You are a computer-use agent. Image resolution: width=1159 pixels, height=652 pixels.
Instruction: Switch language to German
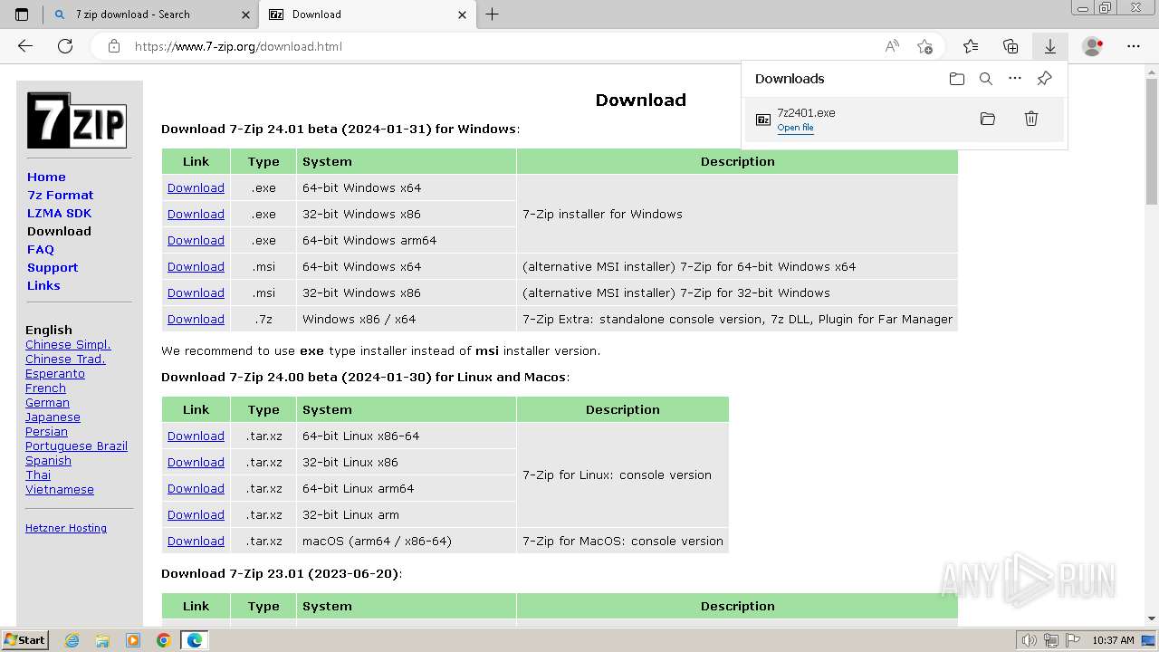(x=47, y=402)
